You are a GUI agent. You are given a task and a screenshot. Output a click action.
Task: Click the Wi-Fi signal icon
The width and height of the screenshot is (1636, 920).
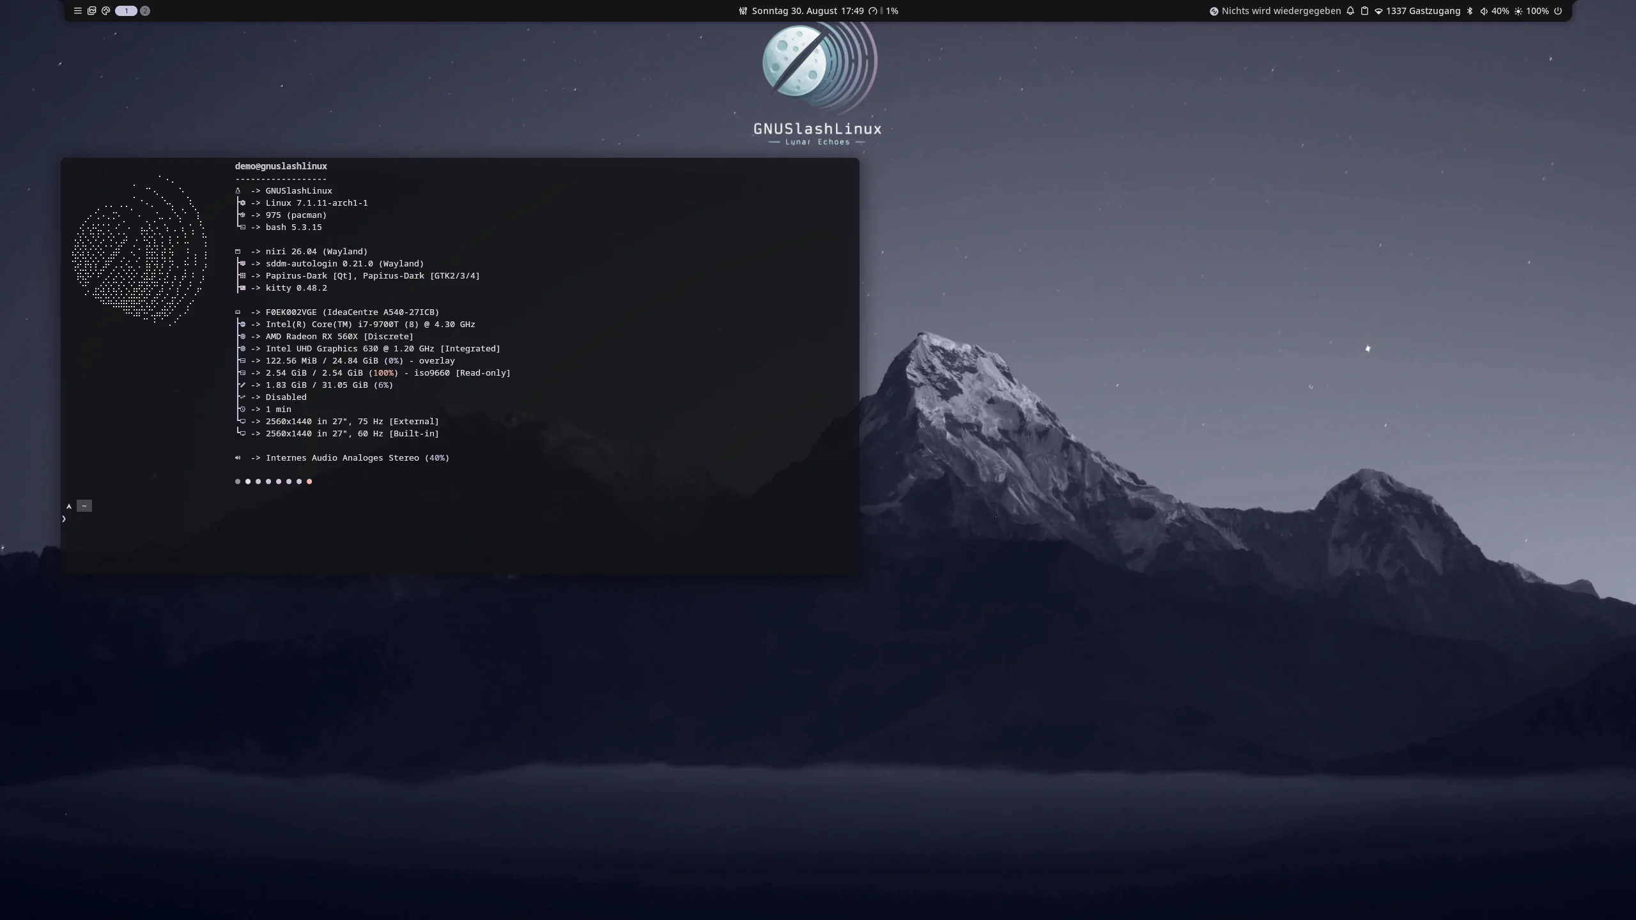(x=1378, y=11)
